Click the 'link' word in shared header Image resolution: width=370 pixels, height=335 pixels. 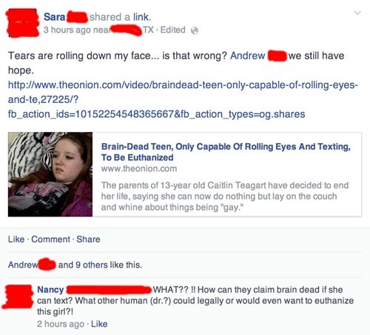[141, 17]
